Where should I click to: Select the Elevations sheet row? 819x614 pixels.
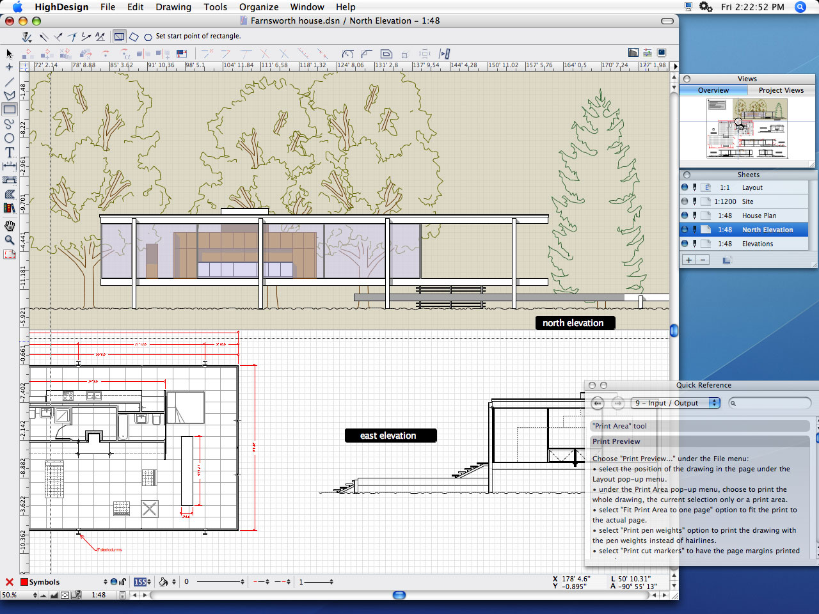(x=743, y=244)
